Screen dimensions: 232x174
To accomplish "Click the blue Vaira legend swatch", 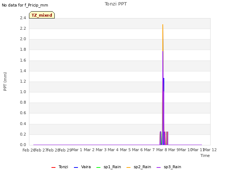I will (x=76, y=167).
